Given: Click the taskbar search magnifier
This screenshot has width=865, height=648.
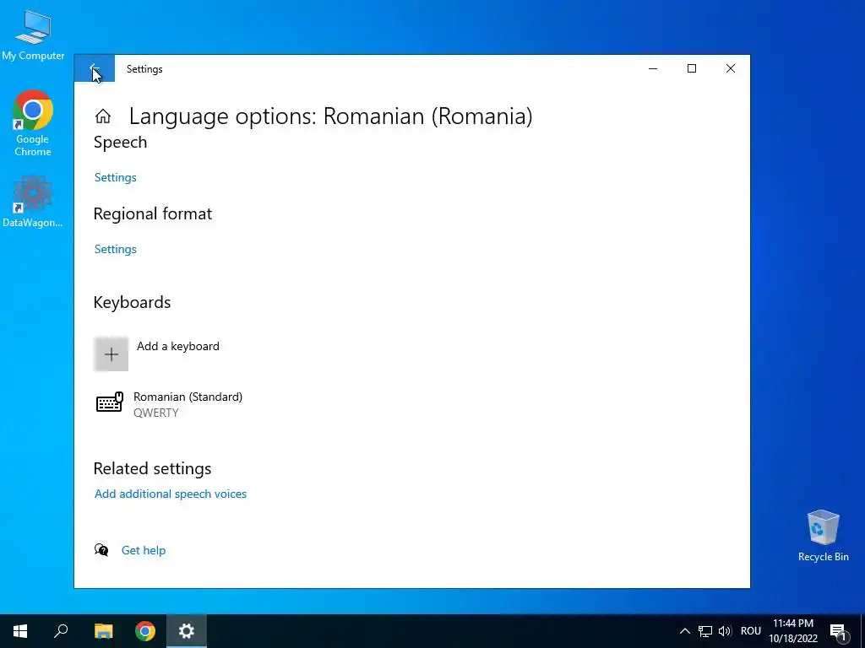Looking at the screenshot, I should point(61,631).
